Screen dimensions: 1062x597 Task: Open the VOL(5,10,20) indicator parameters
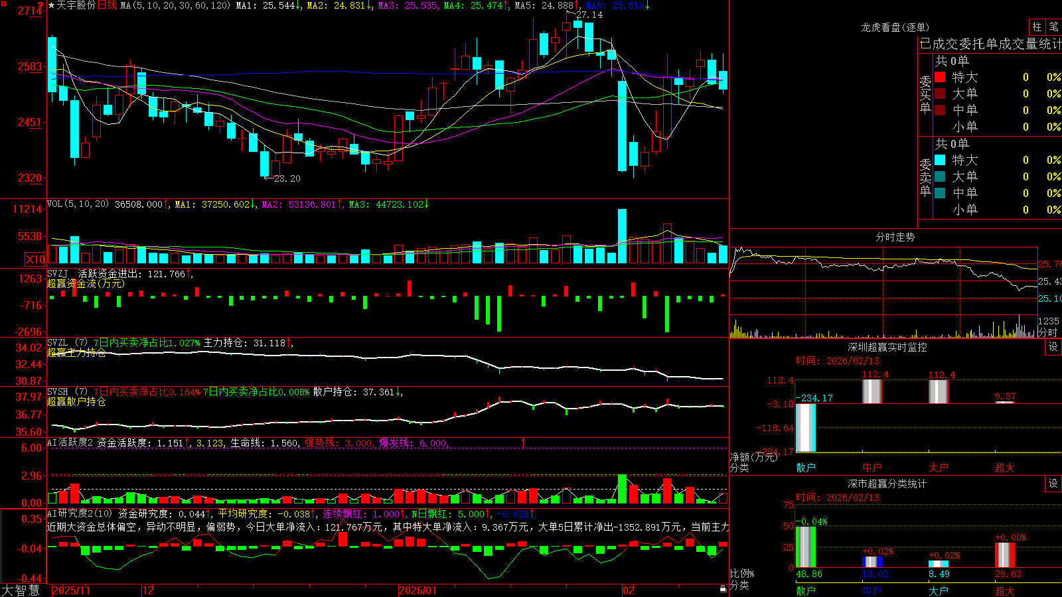point(78,204)
